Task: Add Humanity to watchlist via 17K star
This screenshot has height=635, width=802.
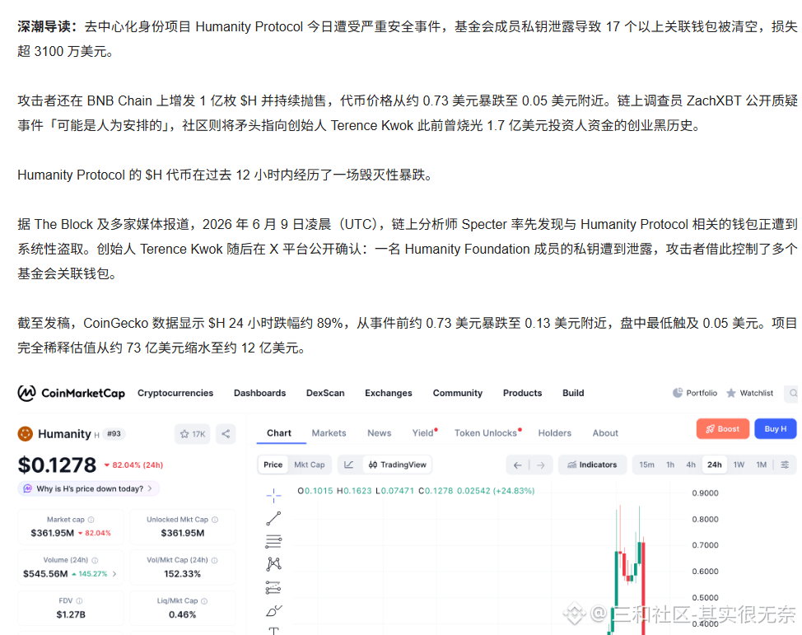Action: [x=193, y=434]
